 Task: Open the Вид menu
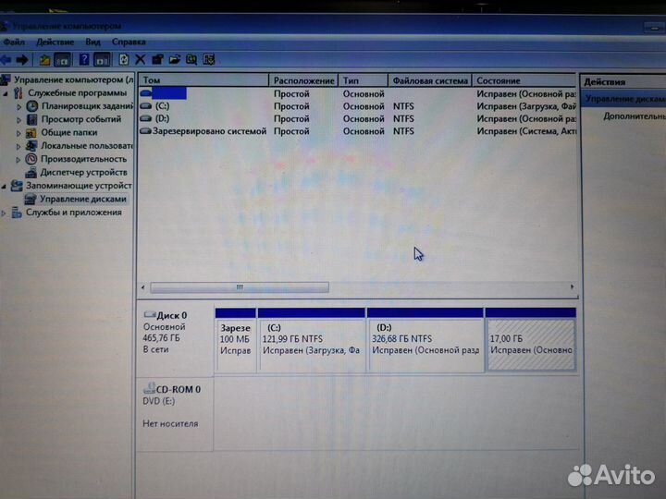(92, 42)
